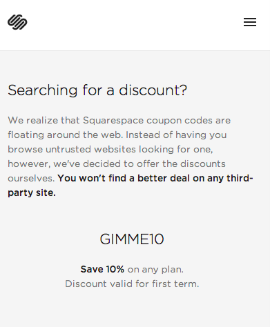Click the 'floating around the web' phrase
The height and width of the screenshot is (327, 270).
point(65,135)
